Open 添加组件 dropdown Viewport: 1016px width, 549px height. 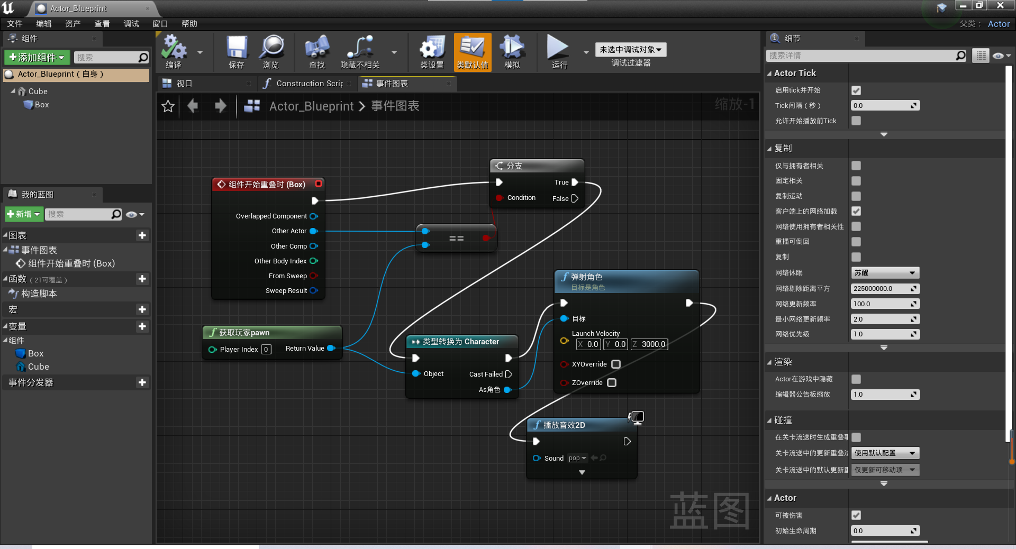(x=37, y=57)
